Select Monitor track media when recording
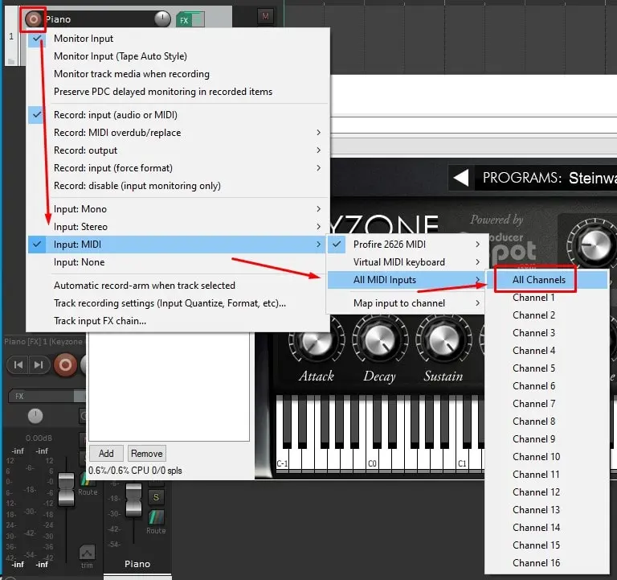Viewport: 617px width, 580px height. pyautogui.click(x=178, y=74)
